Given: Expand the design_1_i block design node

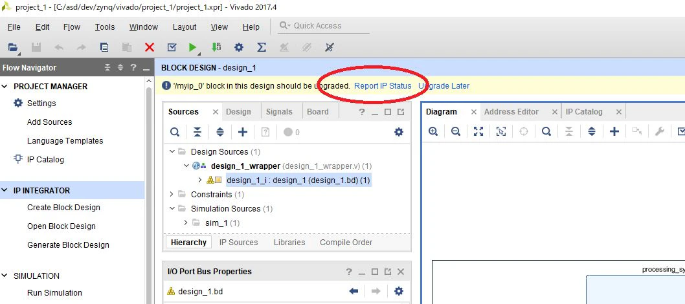Looking at the screenshot, I should click(x=200, y=180).
